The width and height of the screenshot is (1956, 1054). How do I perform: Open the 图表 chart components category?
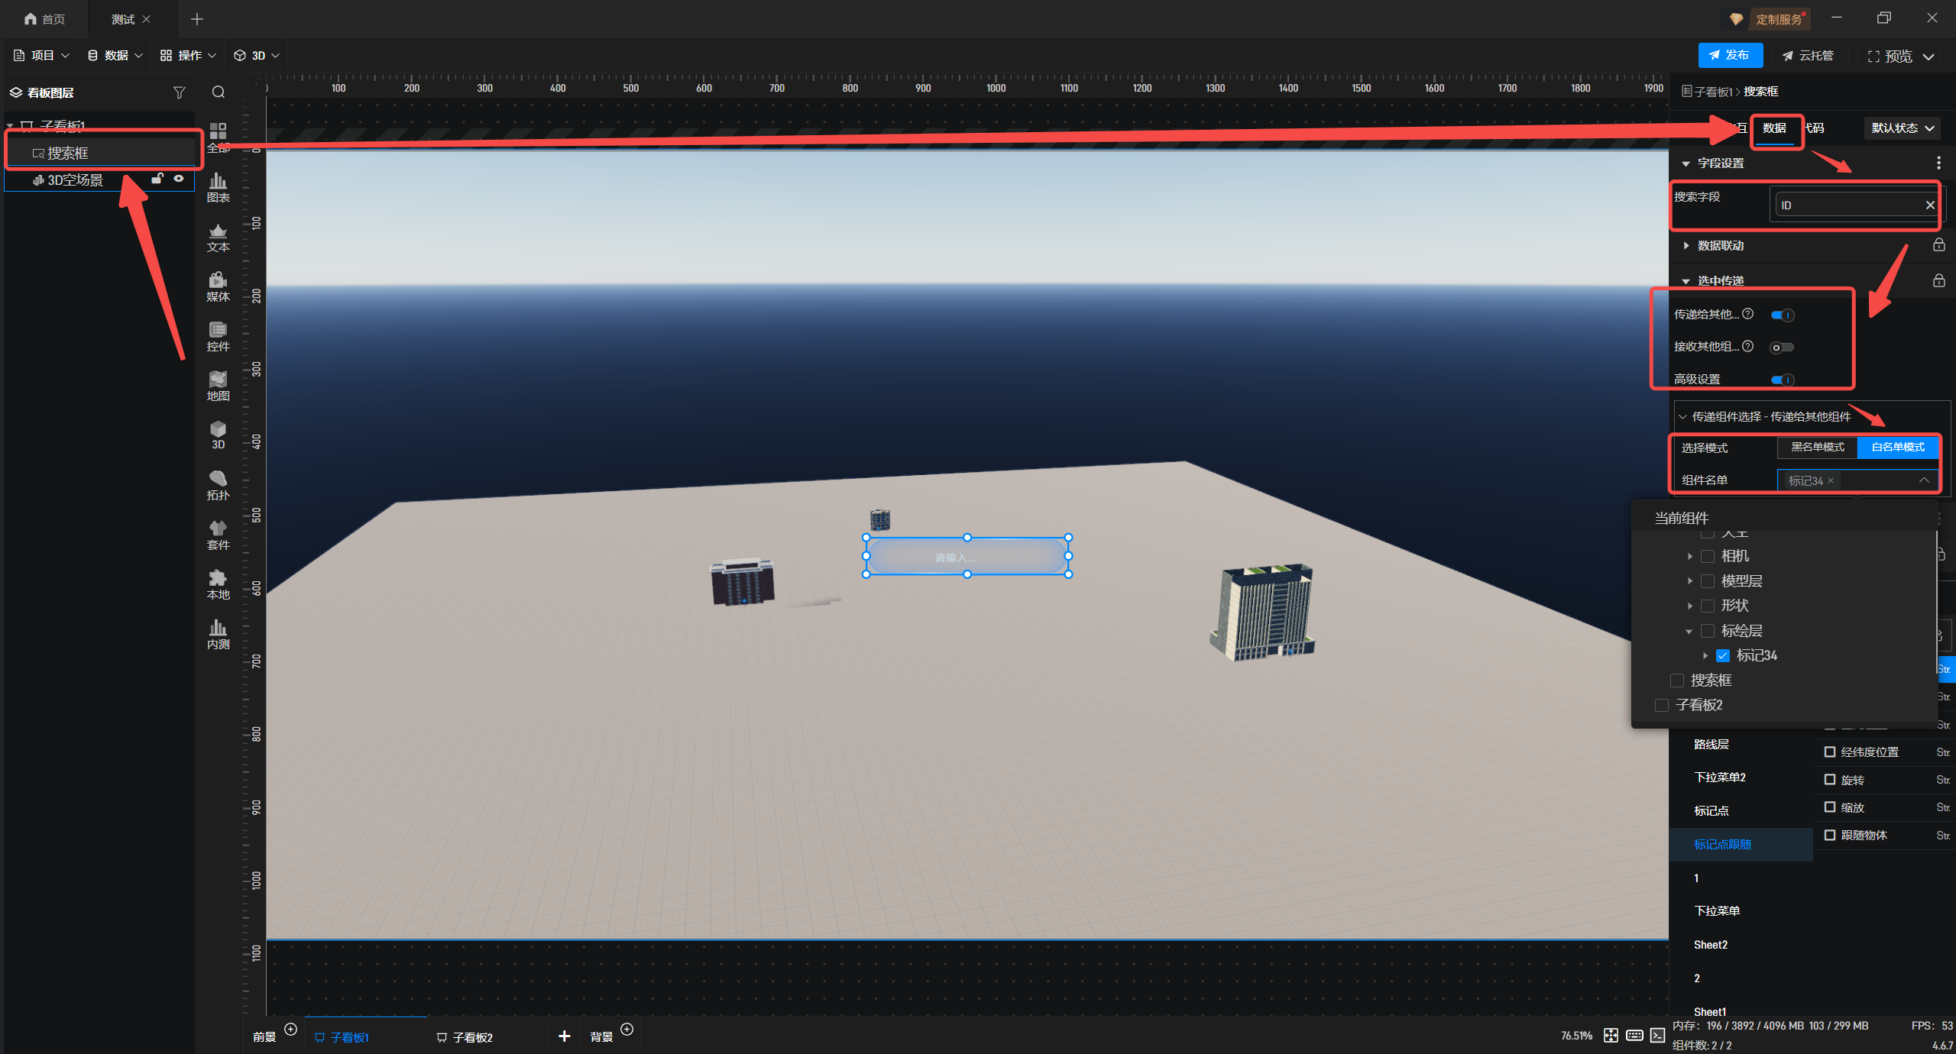218,187
